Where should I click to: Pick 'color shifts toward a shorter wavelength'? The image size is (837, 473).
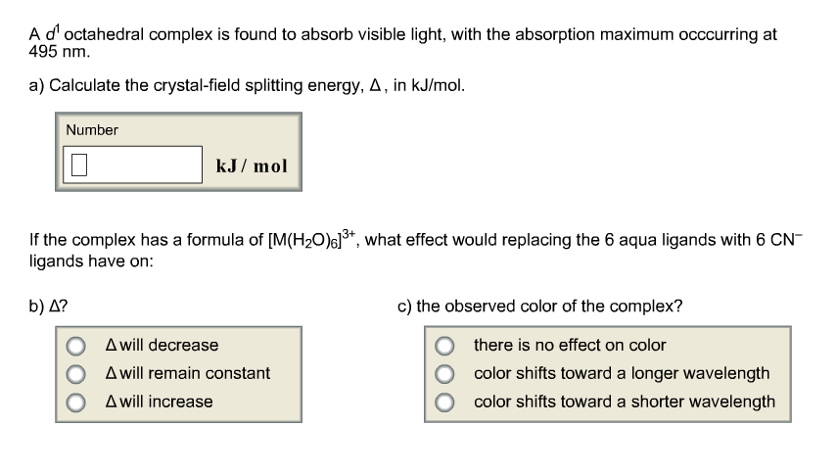pos(446,402)
